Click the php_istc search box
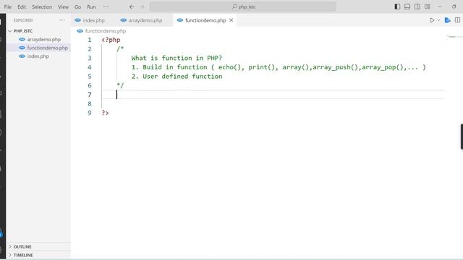463x260 pixels. tap(243, 6)
